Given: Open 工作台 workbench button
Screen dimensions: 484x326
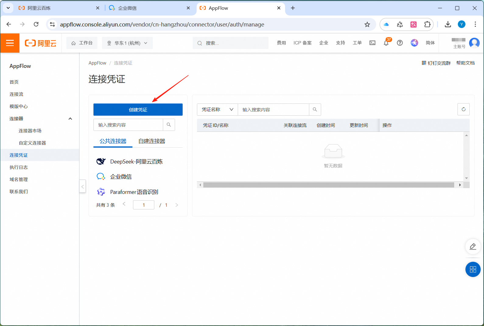Looking at the screenshot, I should pos(82,43).
